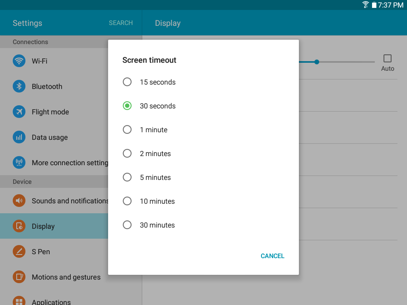Viewport: 407px width, 305px height.
Task: Tap the More connection settings antenna icon
Action: coord(19,162)
